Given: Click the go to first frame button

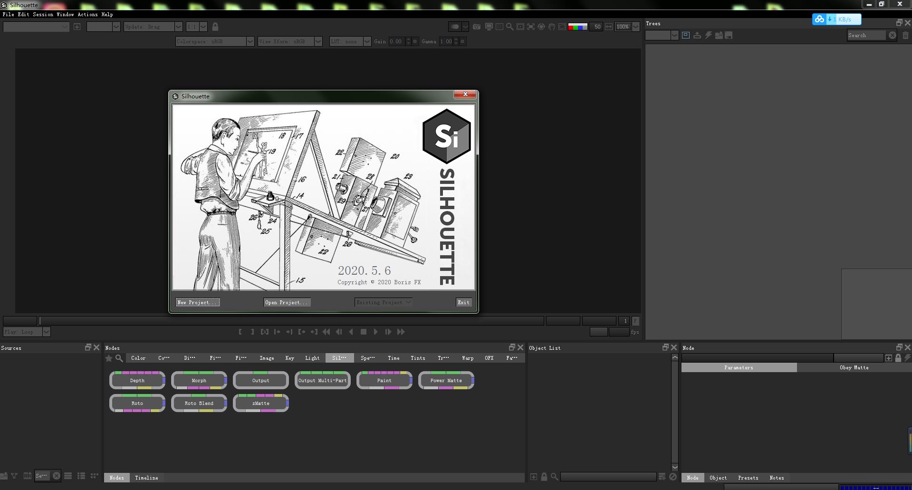Looking at the screenshot, I should [326, 332].
